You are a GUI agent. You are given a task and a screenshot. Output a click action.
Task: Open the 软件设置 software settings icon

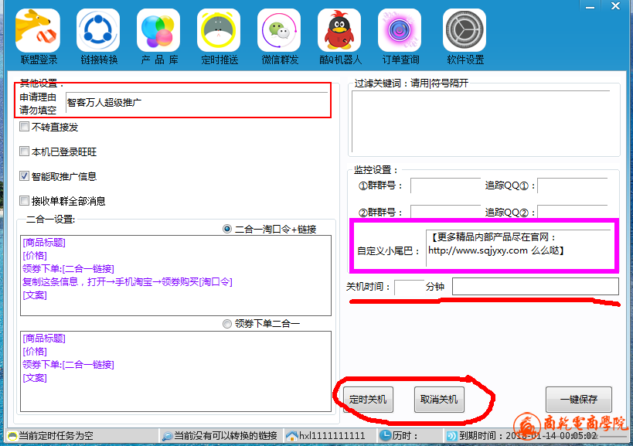tap(465, 31)
